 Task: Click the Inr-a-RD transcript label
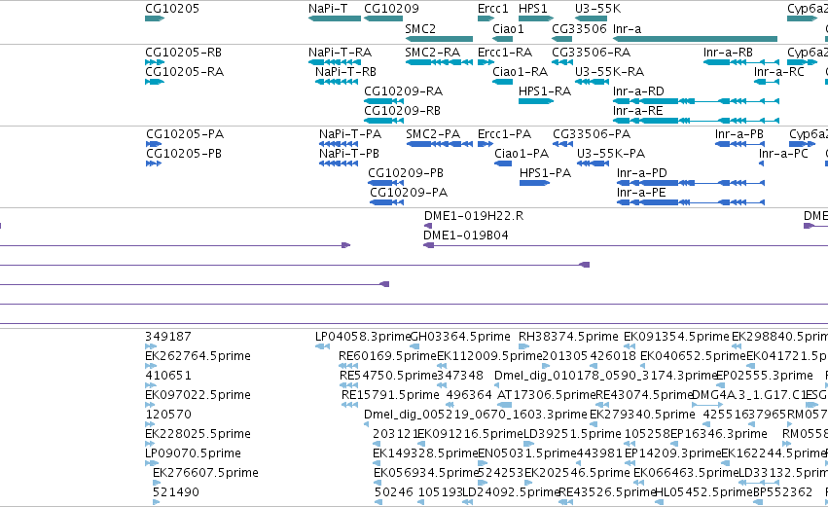[638, 91]
